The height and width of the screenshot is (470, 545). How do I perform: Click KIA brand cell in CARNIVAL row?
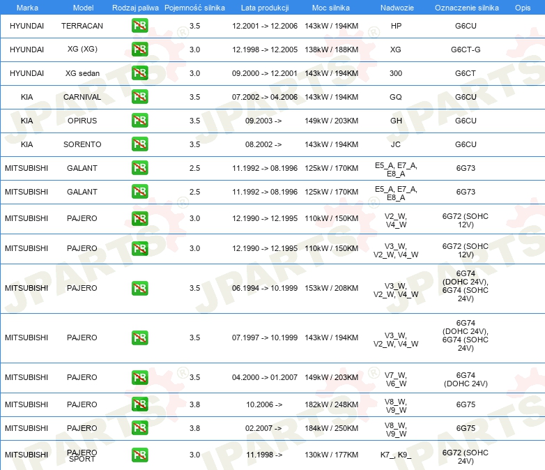click(x=26, y=97)
